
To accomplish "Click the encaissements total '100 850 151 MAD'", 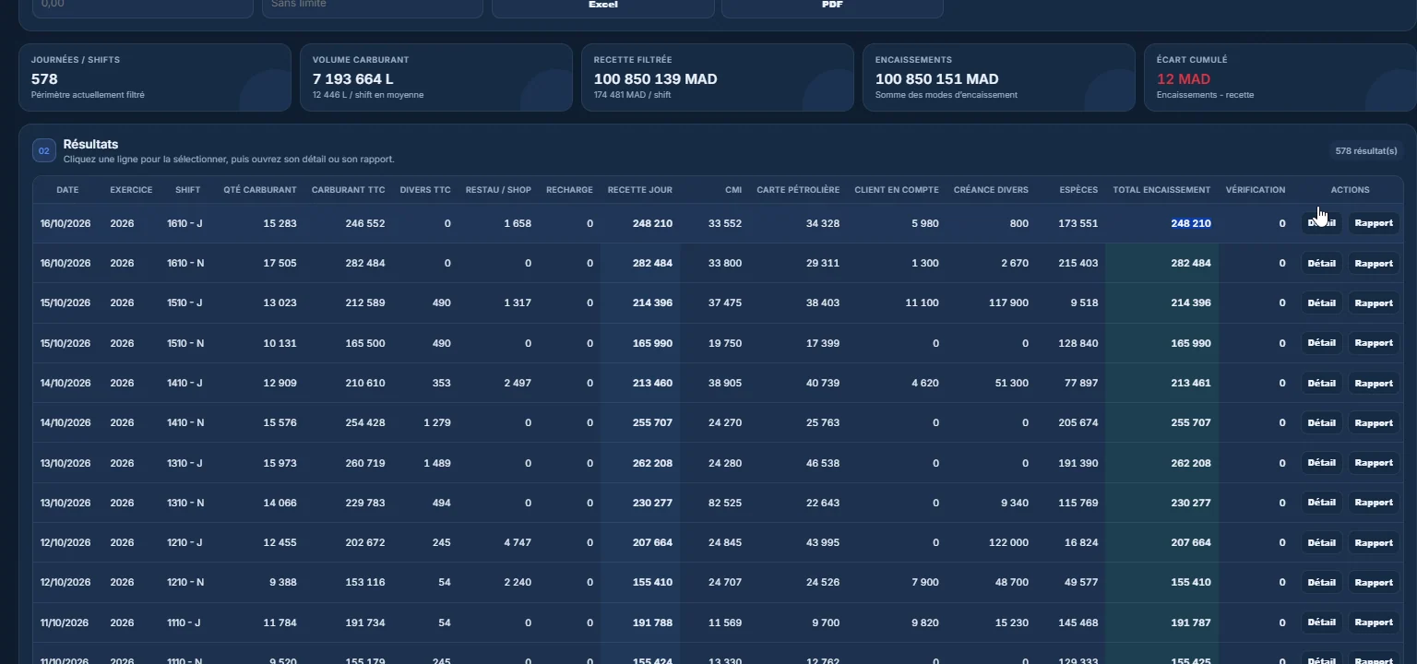I will [x=937, y=79].
